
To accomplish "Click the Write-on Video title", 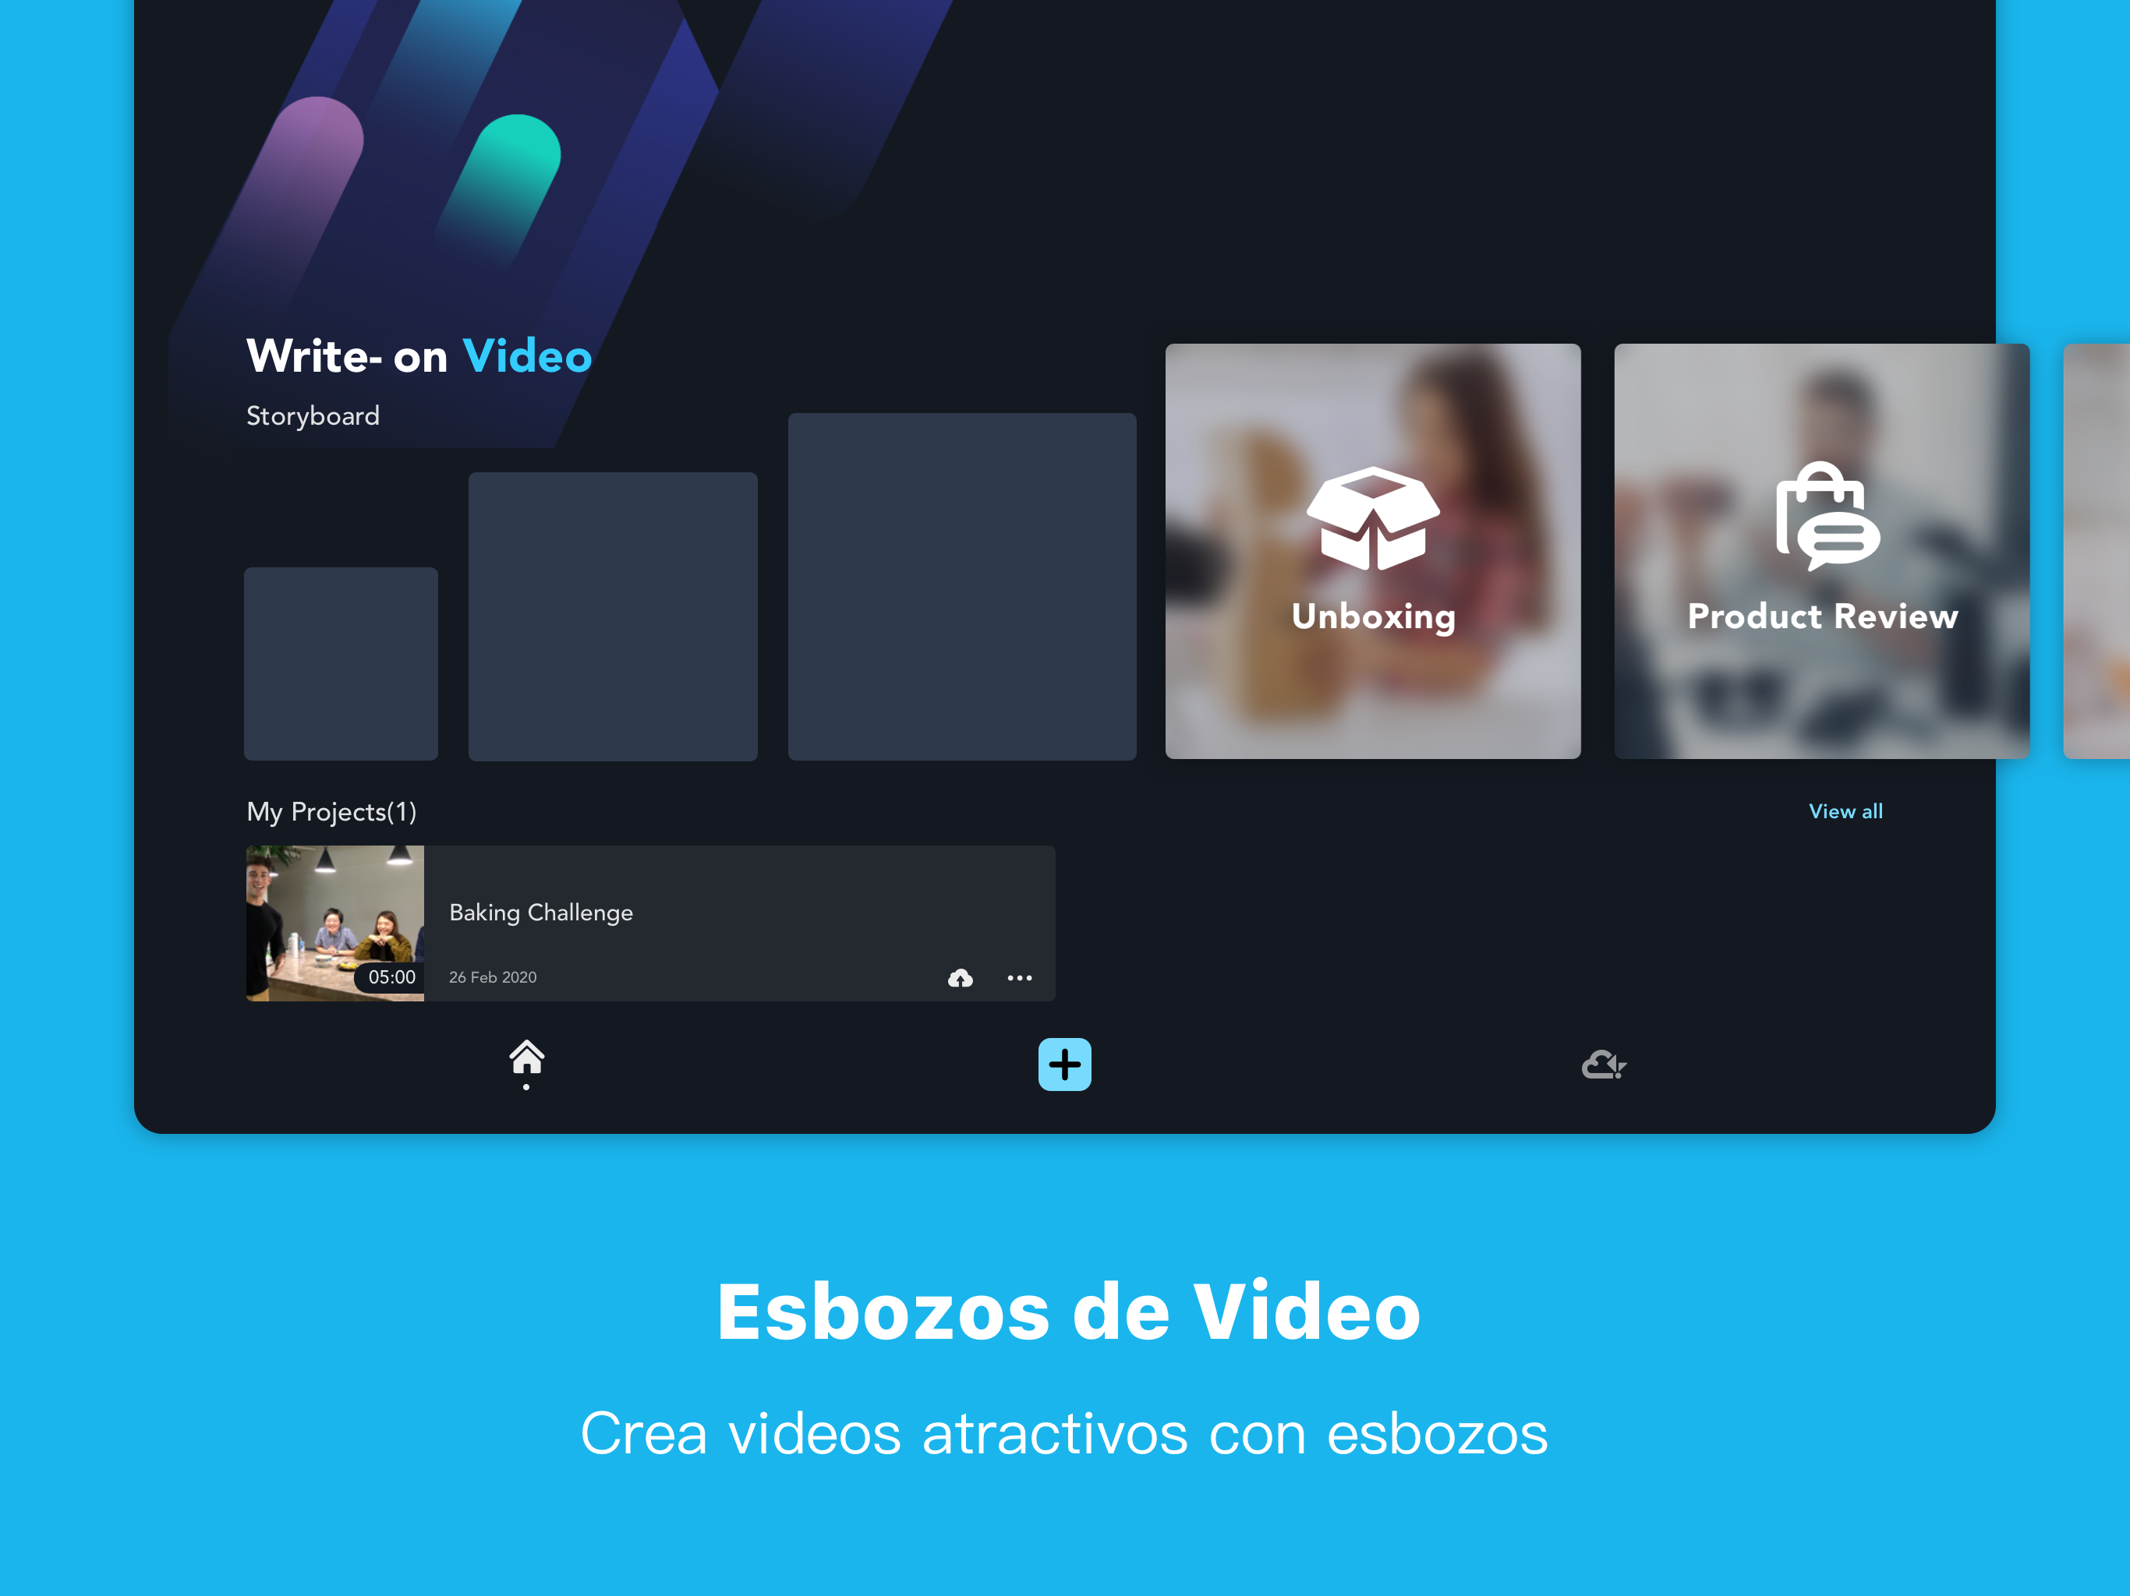I will click(419, 356).
